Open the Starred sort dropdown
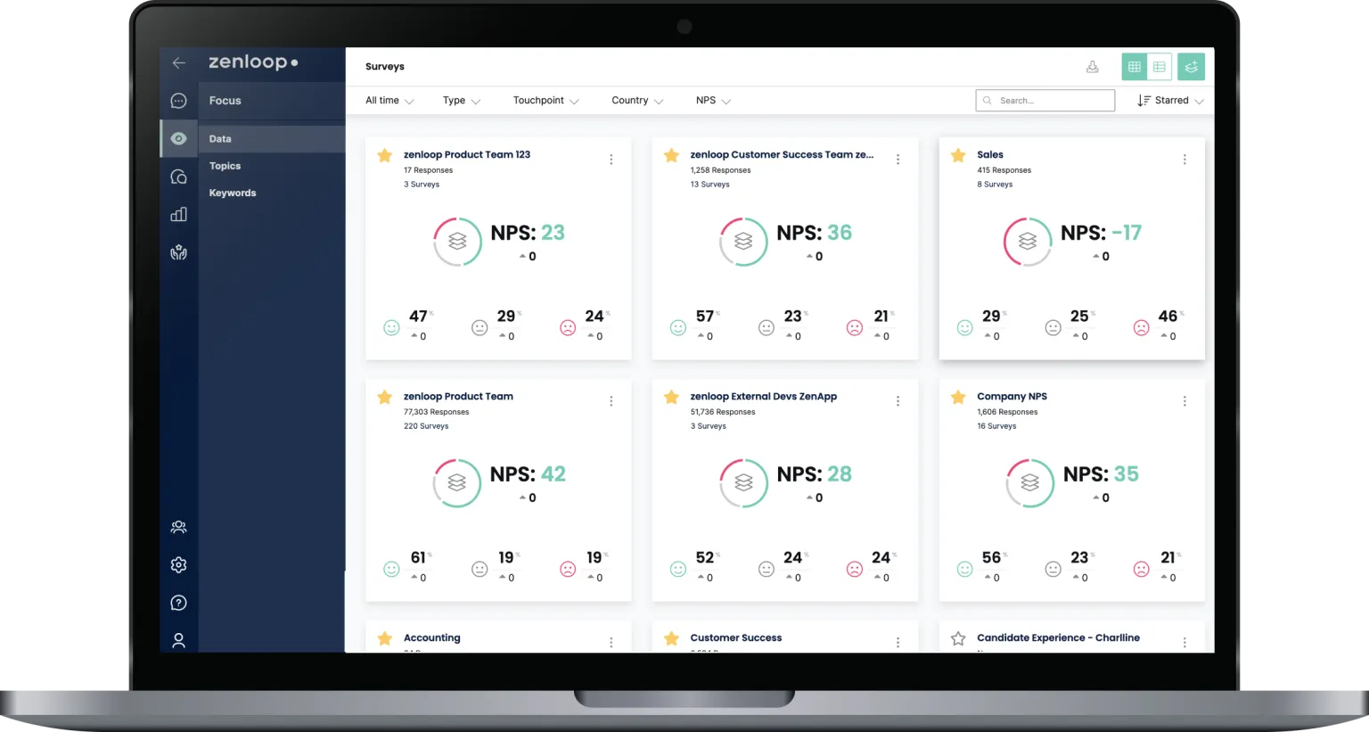1369x732 pixels. 1170,101
